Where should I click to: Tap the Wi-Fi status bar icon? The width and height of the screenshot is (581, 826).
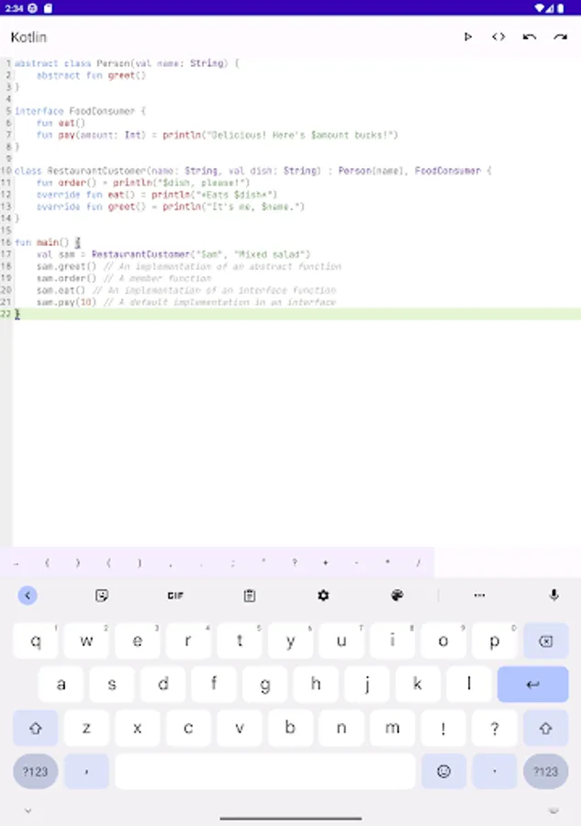tap(540, 8)
